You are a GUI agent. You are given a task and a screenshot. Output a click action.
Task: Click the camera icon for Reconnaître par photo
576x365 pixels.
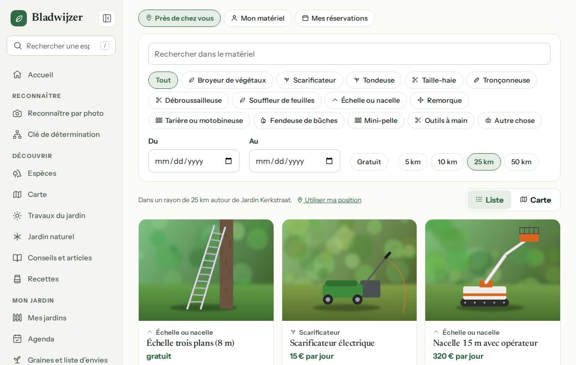pos(17,113)
